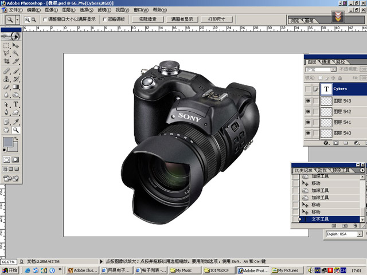This screenshot has width=367, height=275.
Task: Click the Zoom In icon in options bar
Action: [28, 19]
